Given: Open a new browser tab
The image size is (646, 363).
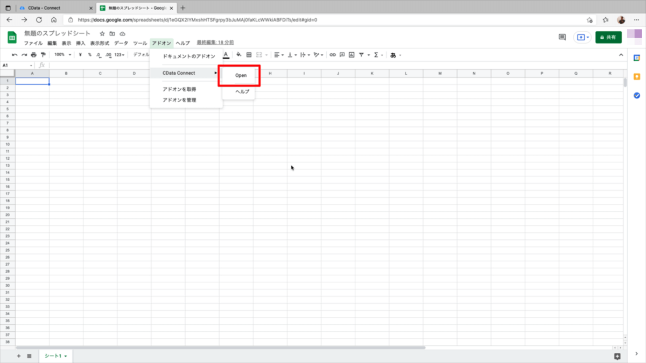Looking at the screenshot, I should pos(183,8).
